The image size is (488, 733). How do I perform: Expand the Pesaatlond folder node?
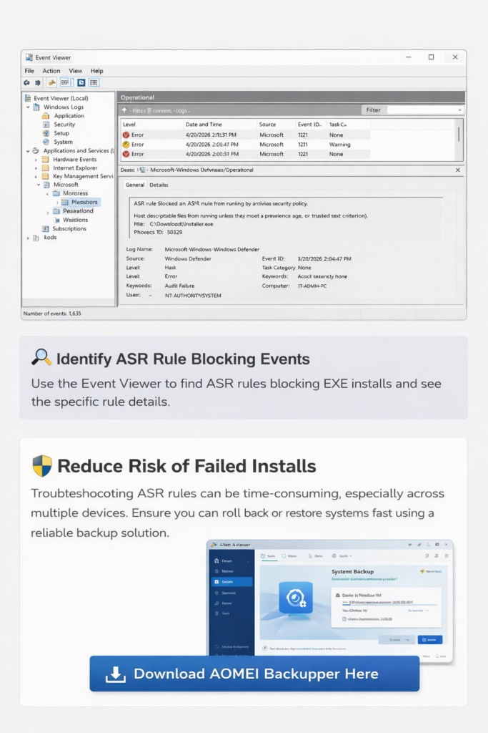[48, 212]
